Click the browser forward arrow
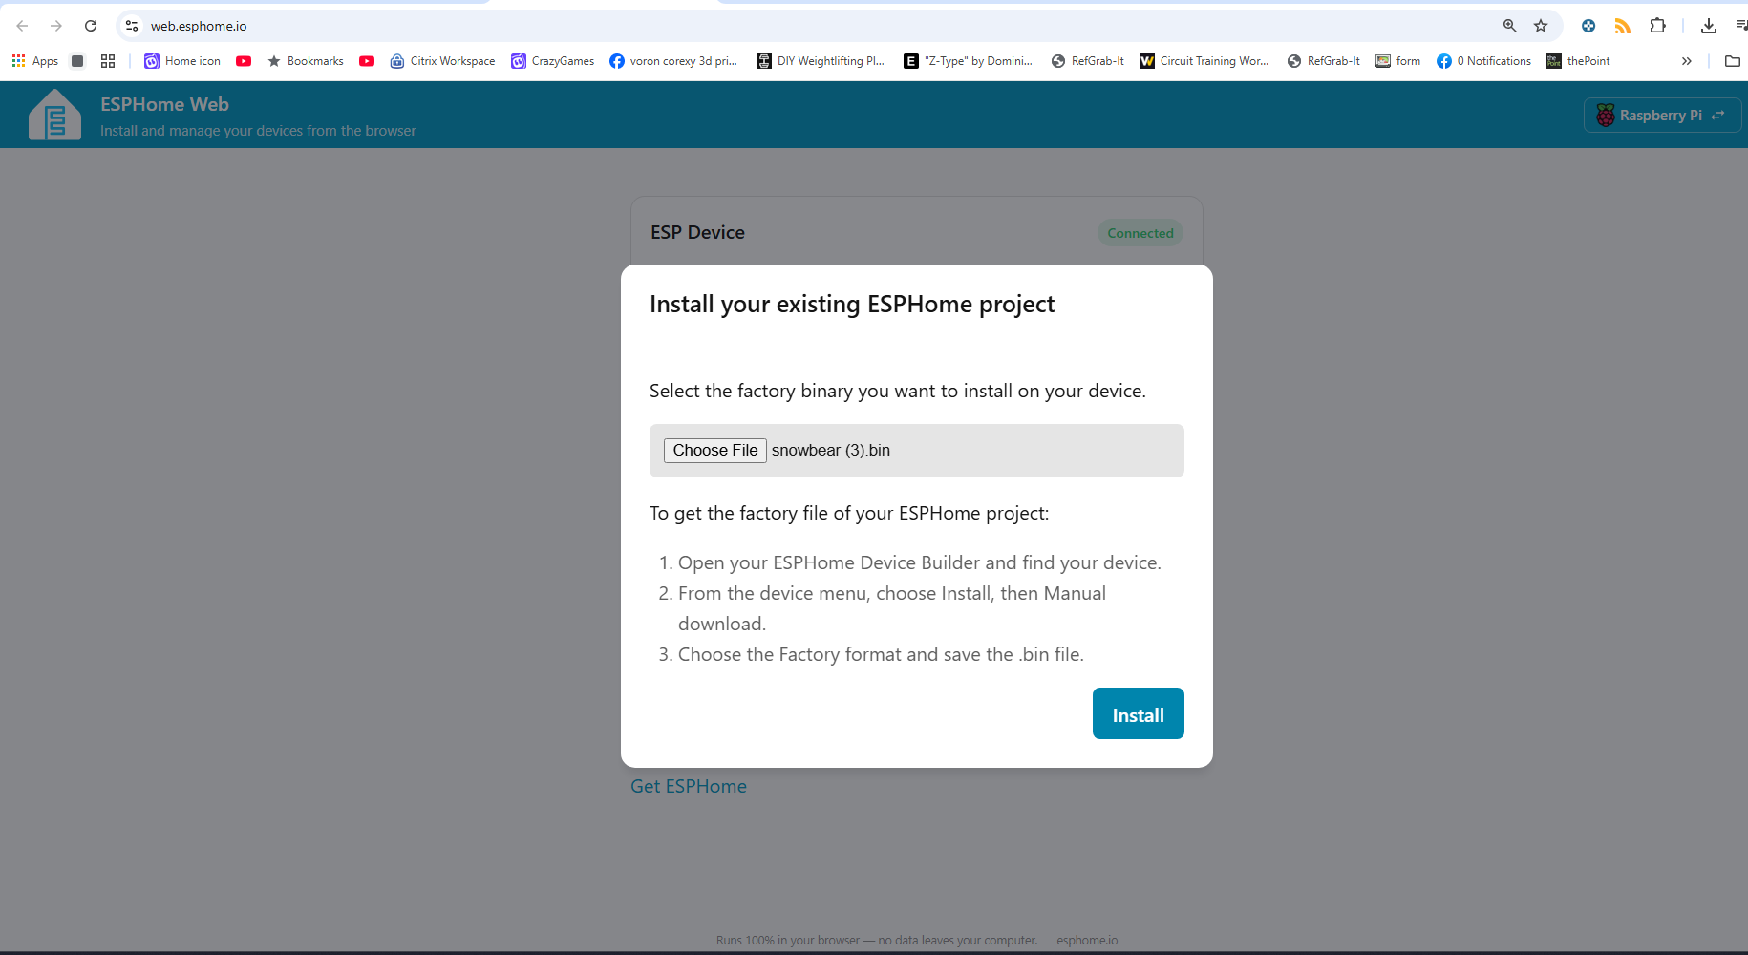1748x955 pixels. click(x=56, y=26)
